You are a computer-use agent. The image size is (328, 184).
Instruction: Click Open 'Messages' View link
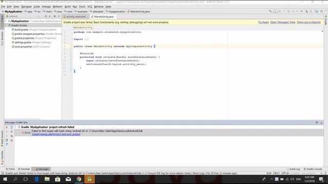(283, 22)
